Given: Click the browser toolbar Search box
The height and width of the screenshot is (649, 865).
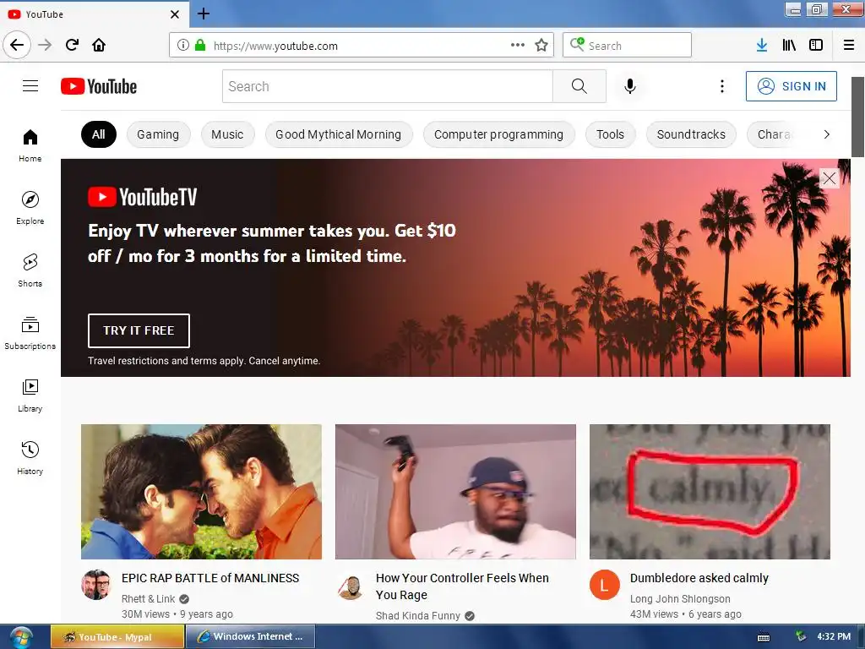Looking at the screenshot, I should coord(628,46).
